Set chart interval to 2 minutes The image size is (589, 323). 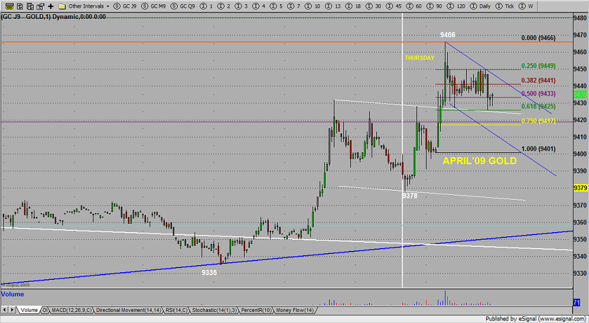click(224, 6)
